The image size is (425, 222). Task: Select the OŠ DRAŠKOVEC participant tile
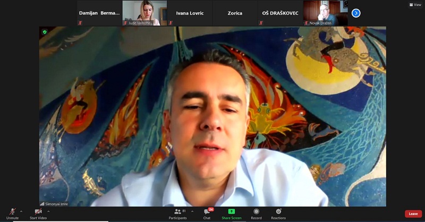280,13
